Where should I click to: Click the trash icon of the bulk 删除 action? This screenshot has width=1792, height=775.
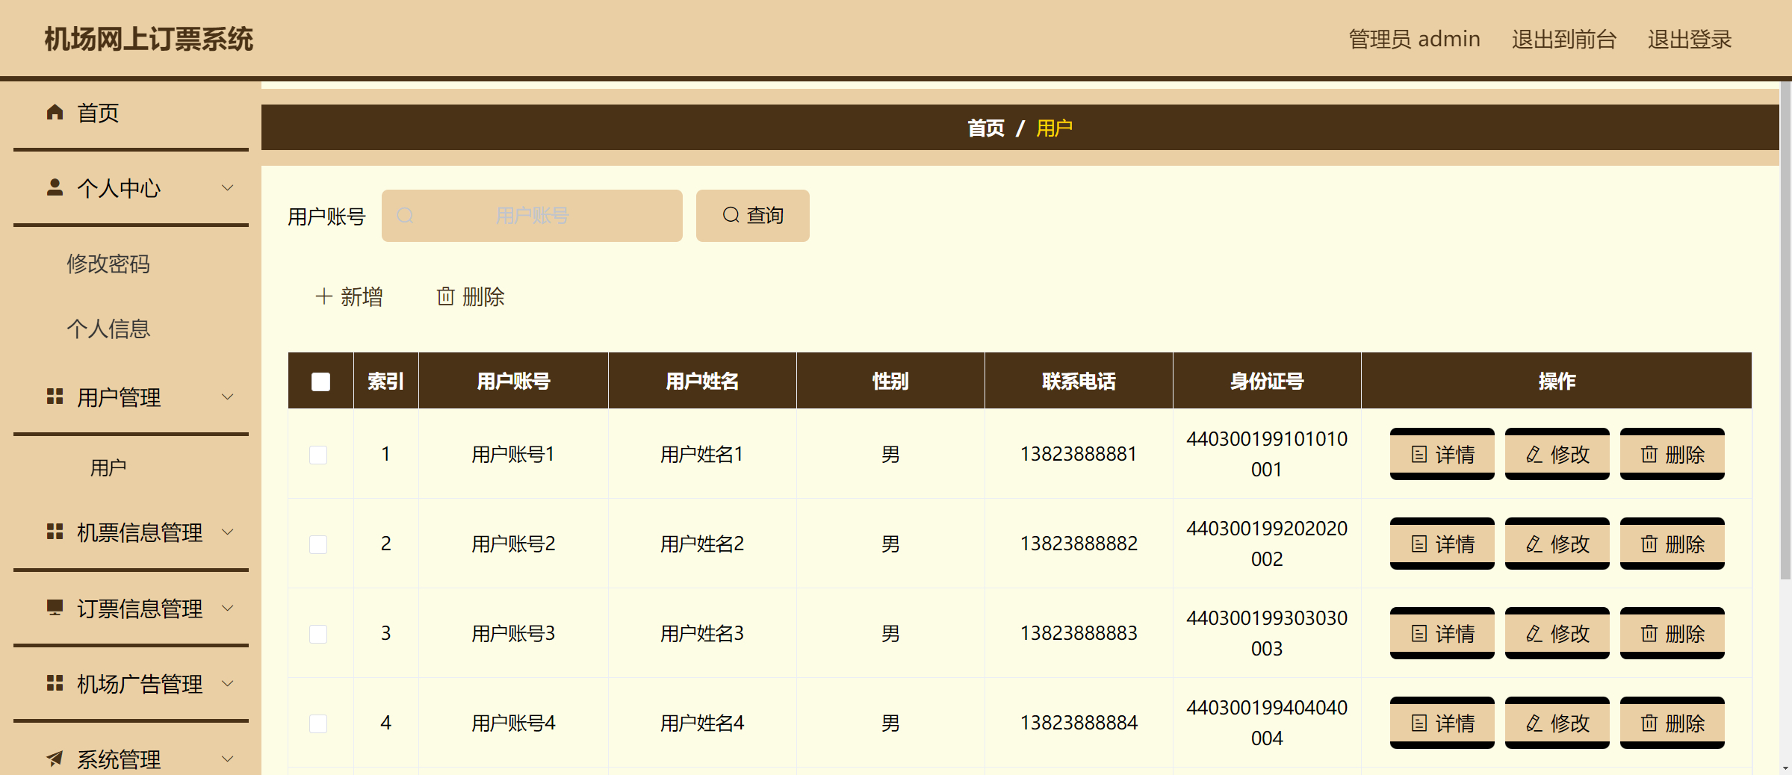click(x=445, y=296)
